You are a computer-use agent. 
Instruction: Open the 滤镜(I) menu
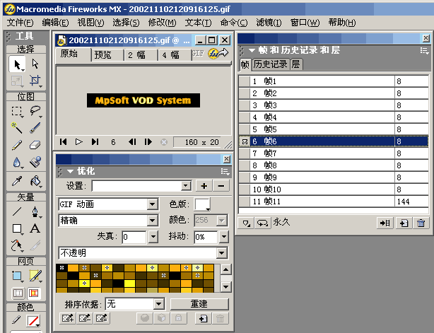pos(269,23)
